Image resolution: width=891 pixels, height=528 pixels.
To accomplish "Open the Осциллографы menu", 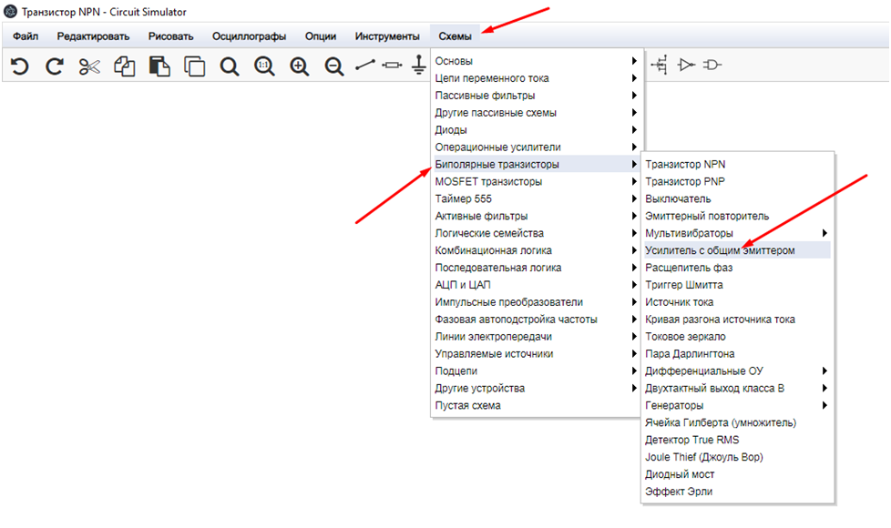I will pos(249,36).
